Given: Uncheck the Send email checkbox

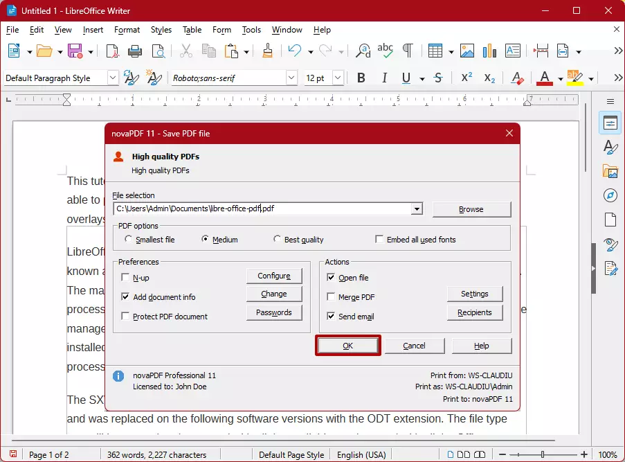Looking at the screenshot, I should point(332,317).
